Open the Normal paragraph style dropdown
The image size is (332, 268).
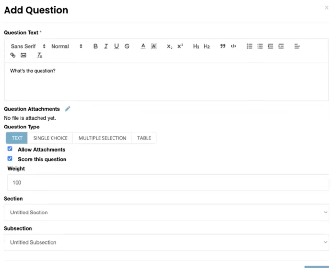pyautogui.click(x=65, y=46)
